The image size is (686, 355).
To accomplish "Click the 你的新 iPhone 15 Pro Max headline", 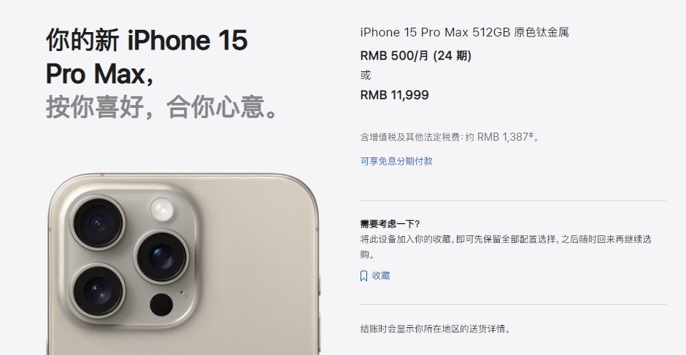I will pyautogui.click(x=147, y=57).
